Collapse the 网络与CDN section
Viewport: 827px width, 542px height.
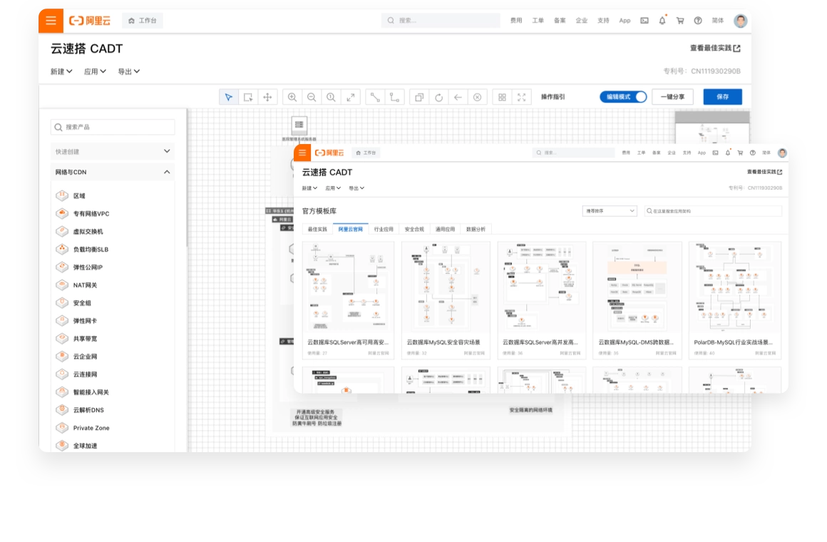(x=113, y=172)
